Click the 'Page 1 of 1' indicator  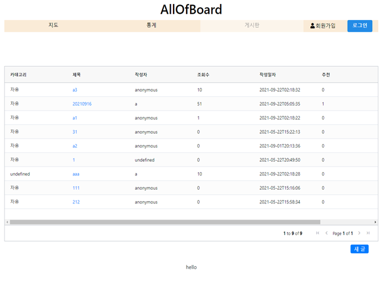343,234
